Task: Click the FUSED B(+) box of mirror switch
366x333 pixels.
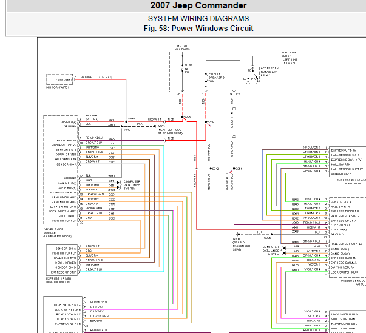Action: tap(59, 79)
